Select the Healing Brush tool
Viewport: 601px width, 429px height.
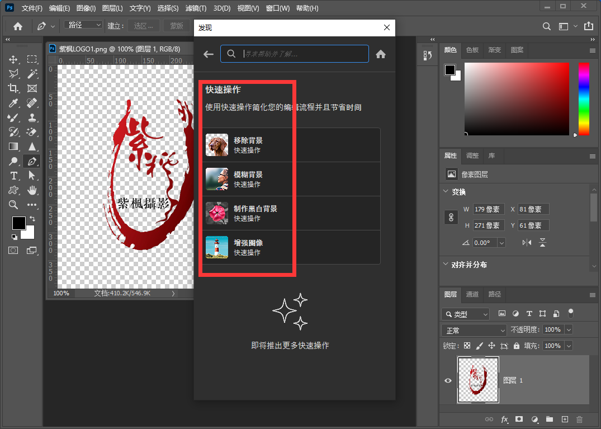coord(32,103)
